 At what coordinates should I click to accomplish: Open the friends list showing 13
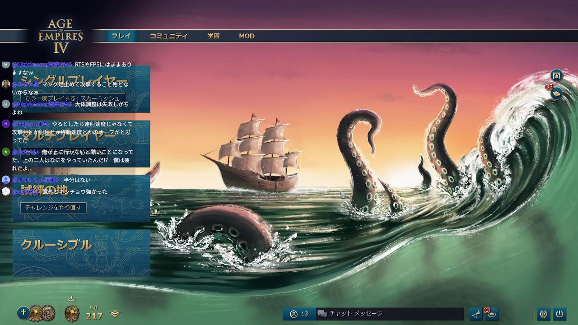[299, 314]
